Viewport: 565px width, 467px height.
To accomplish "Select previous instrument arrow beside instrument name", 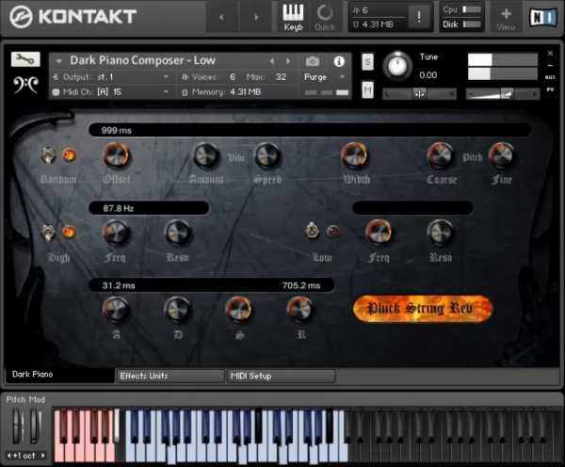I will tap(272, 61).
